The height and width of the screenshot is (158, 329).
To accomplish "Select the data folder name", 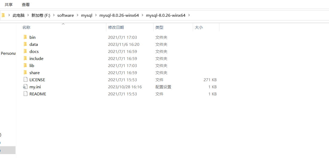I will (x=34, y=44).
